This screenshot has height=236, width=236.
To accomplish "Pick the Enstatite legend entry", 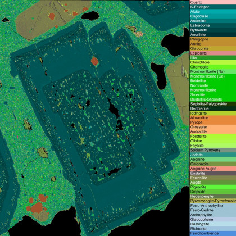I will point(213,173).
